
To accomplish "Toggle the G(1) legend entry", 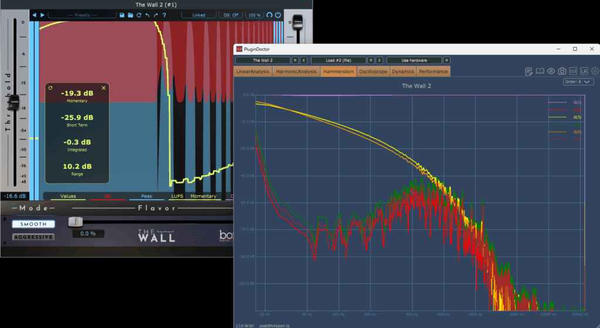I will click(x=565, y=102).
